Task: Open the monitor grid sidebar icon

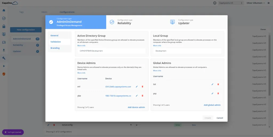Action: pos(4,34)
